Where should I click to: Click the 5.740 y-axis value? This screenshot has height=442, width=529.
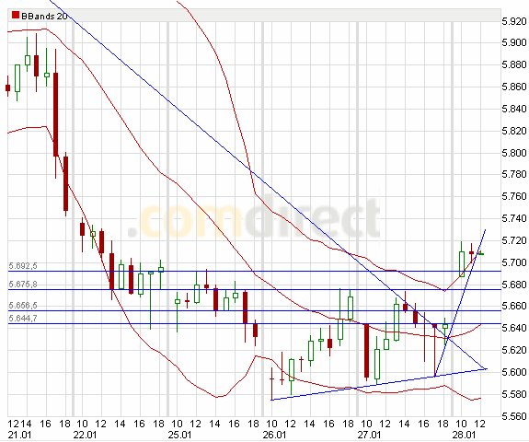click(x=514, y=218)
